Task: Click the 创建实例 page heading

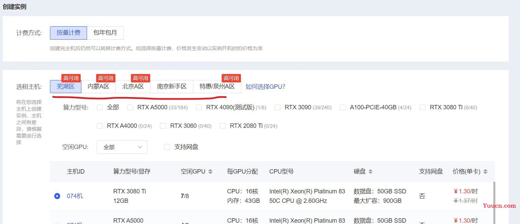Action: [x=15, y=7]
